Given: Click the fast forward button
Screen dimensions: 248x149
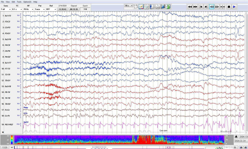Looking at the screenshot, I should coord(195,7).
